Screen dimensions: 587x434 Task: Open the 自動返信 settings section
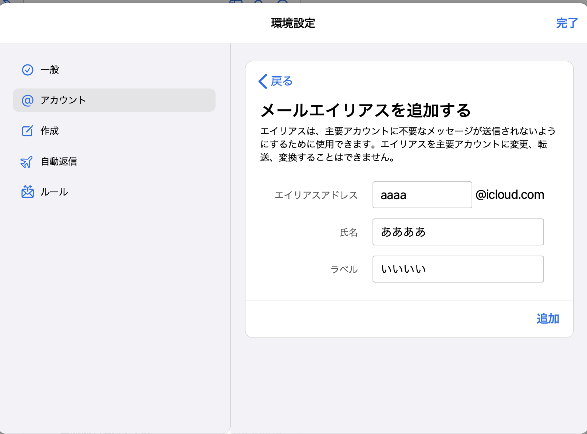[59, 161]
